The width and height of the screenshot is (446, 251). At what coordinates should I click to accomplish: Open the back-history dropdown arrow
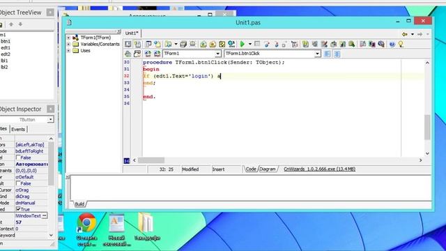(x=413, y=34)
